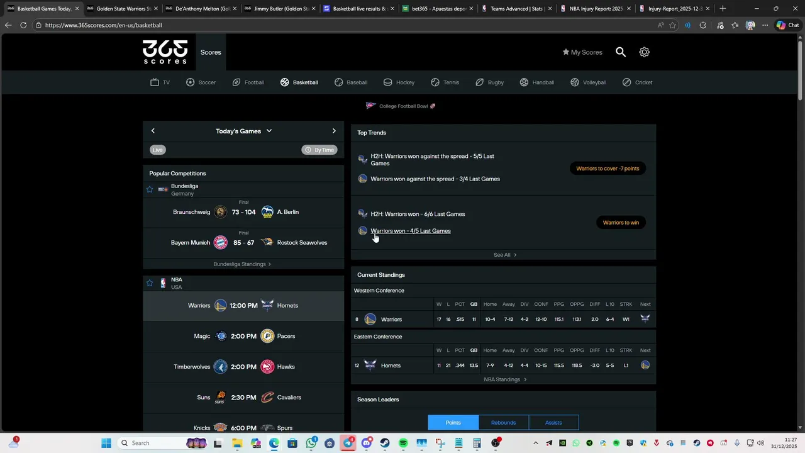Open My Scores in the header

click(x=582, y=52)
